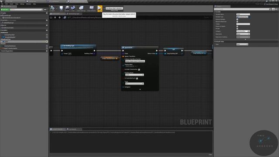The width and height of the screenshot is (279, 157).
Task: Navigate forward in graph history
Action: 60,17
